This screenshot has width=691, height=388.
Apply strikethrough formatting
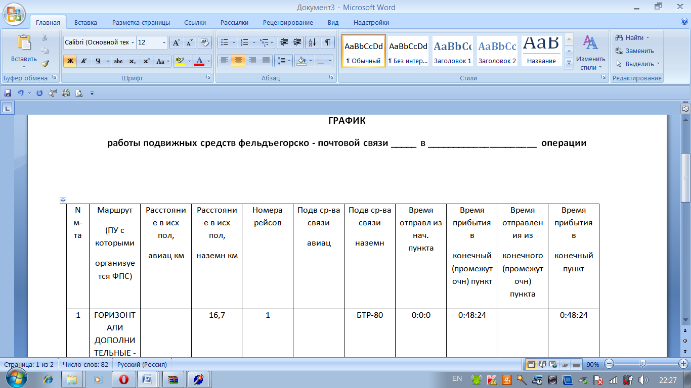(118, 61)
